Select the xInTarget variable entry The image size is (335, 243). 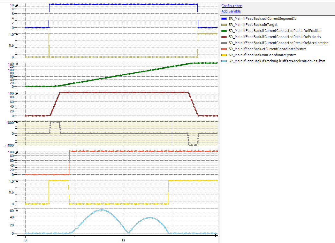[253, 25]
